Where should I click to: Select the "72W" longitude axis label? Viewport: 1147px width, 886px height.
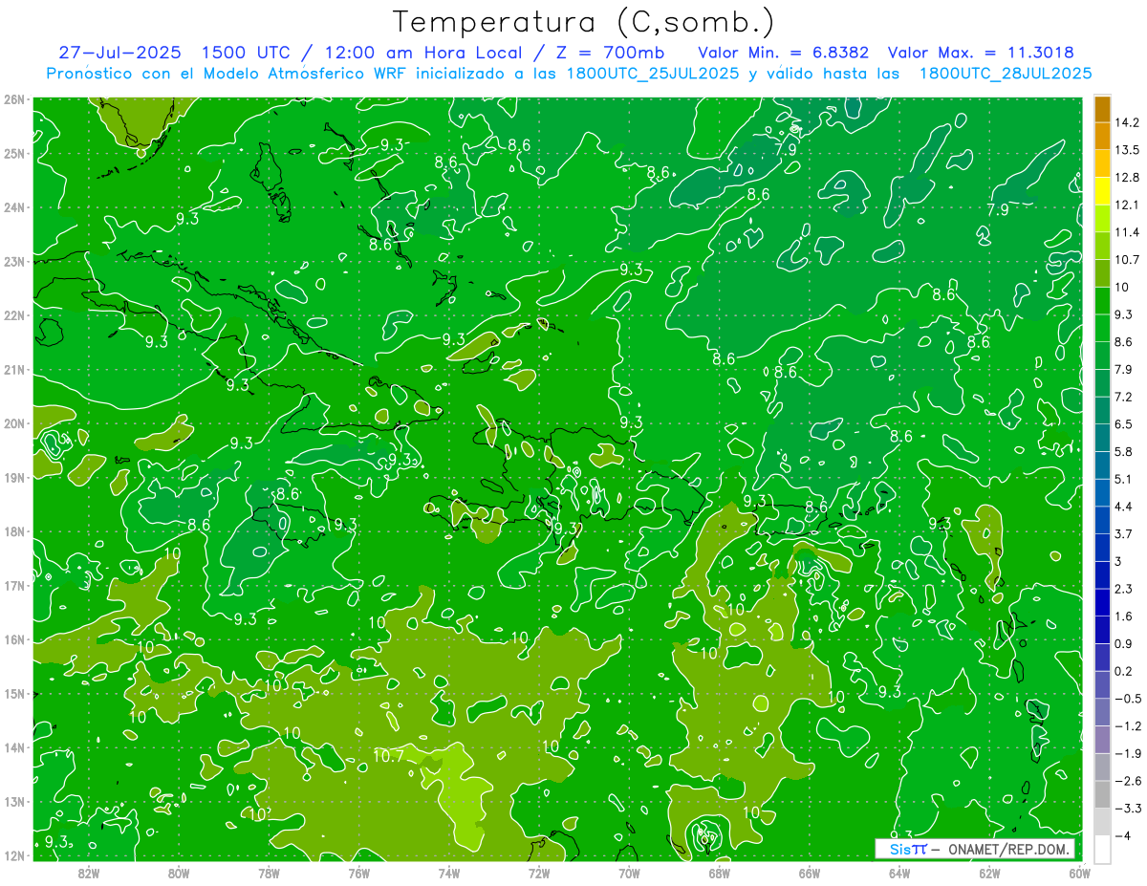coord(539,874)
